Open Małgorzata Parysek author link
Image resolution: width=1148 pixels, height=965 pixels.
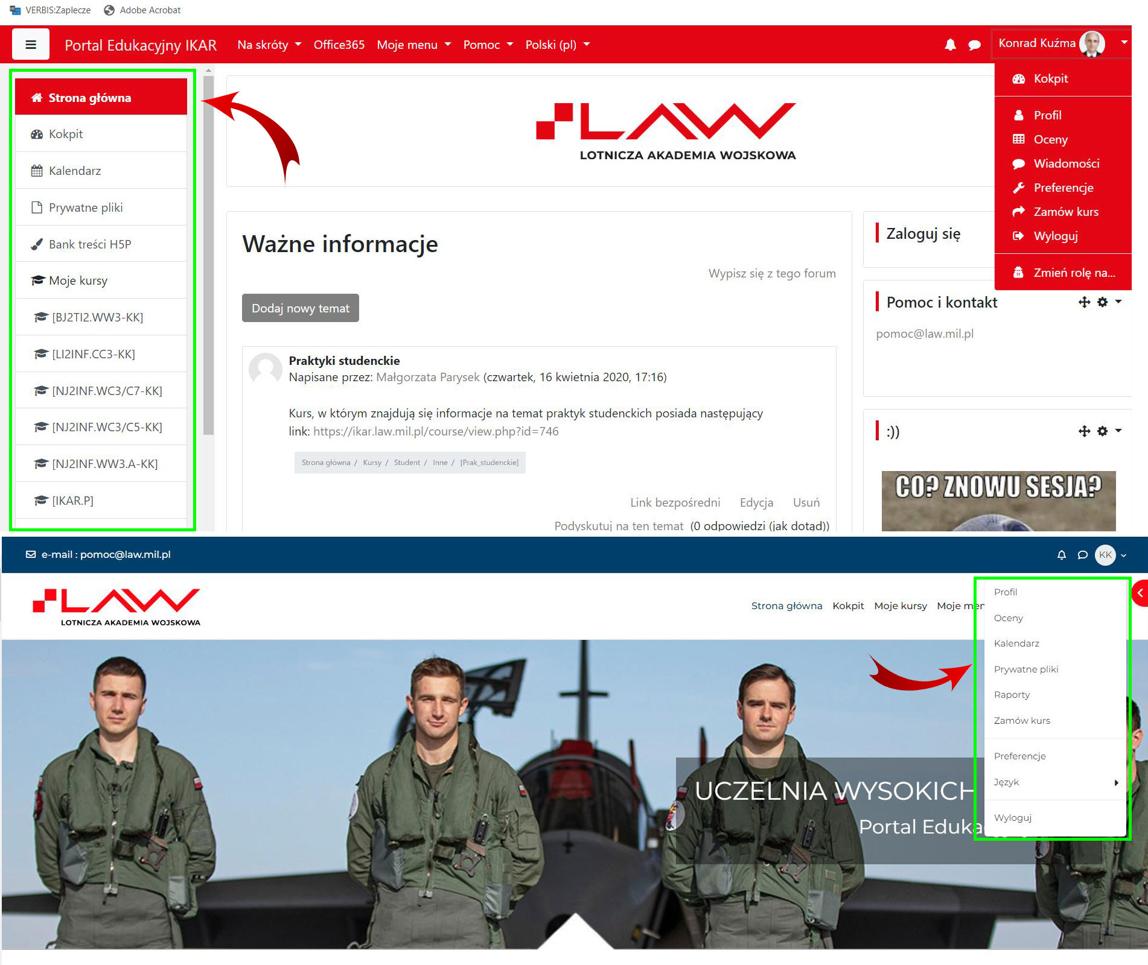(428, 377)
